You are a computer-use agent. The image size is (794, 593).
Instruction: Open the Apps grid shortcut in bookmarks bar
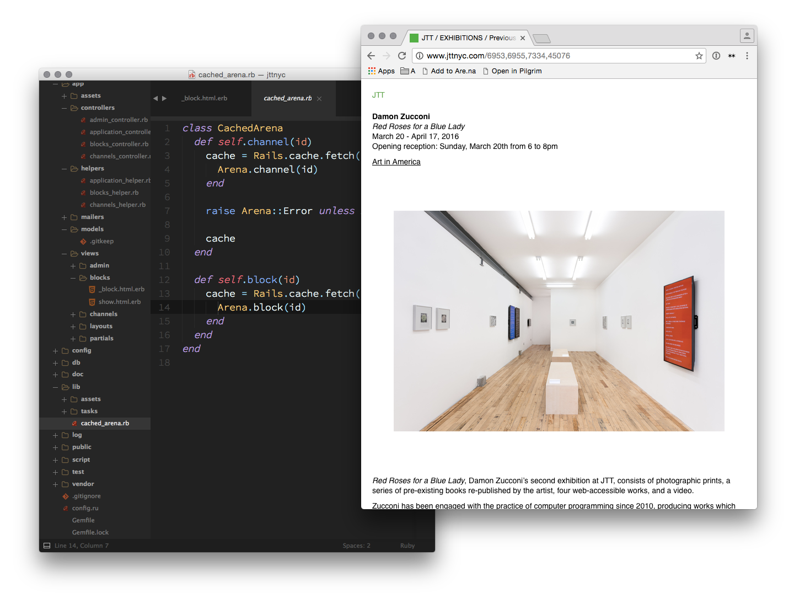[x=382, y=71]
